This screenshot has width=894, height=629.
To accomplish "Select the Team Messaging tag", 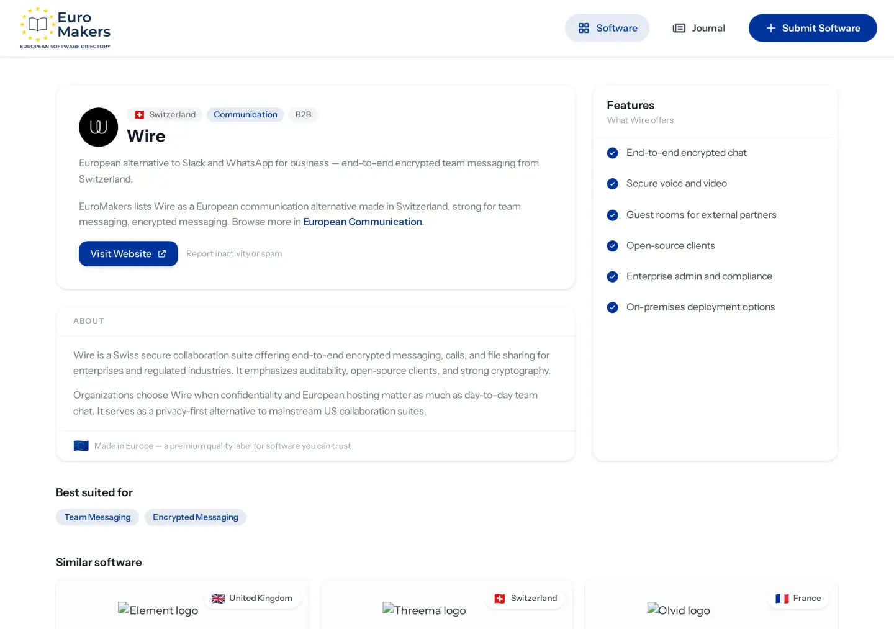I will click(97, 517).
